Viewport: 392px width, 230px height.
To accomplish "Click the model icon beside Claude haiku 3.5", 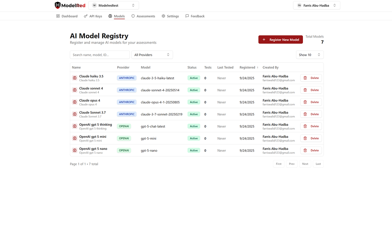I will tap(75, 78).
